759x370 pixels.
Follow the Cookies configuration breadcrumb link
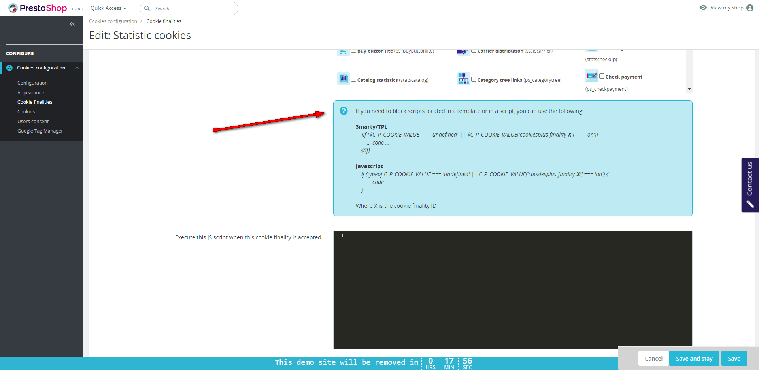[x=113, y=21]
